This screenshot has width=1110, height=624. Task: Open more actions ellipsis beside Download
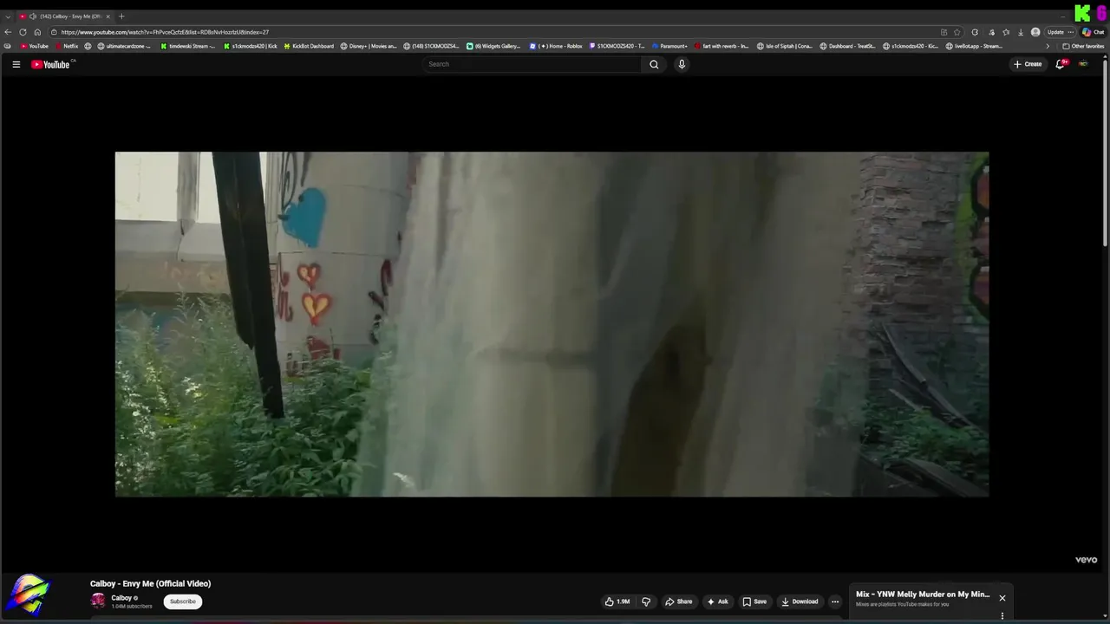coord(835,601)
